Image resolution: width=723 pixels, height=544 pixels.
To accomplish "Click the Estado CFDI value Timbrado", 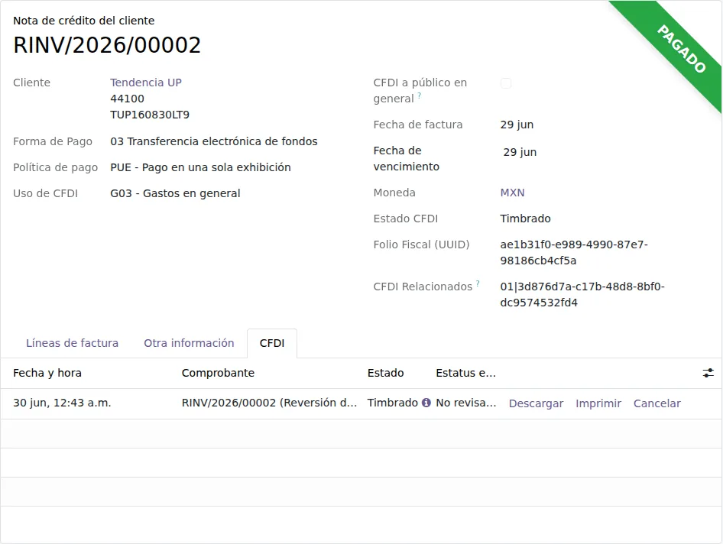I will pos(525,219).
